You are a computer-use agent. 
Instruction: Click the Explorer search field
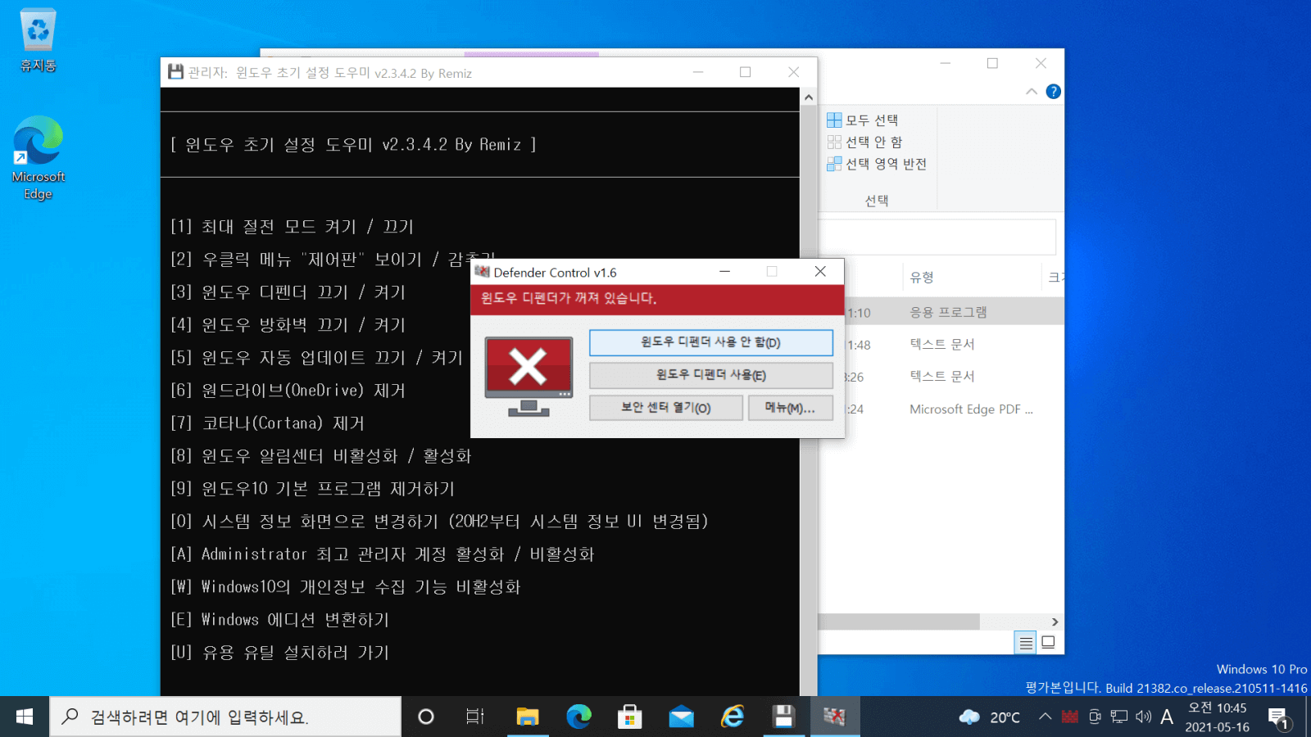pyautogui.click(x=937, y=237)
